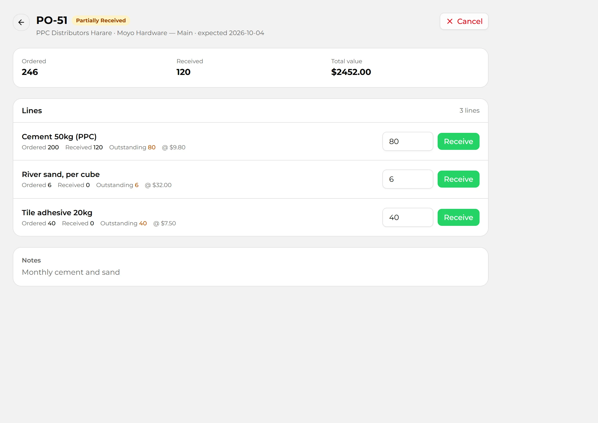This screenshot has height=423, width=598.
Task: Go back using the arrow icon
Action: 21,22
